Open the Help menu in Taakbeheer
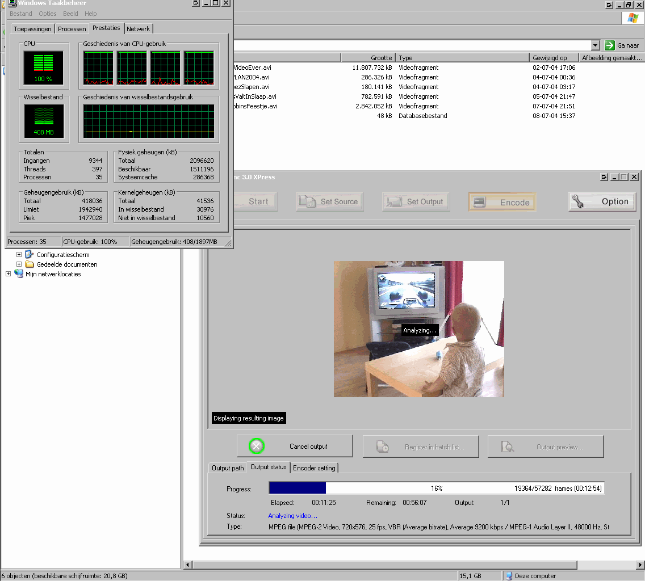The height and width of the screenshot is (581, 645). (90, 14)
